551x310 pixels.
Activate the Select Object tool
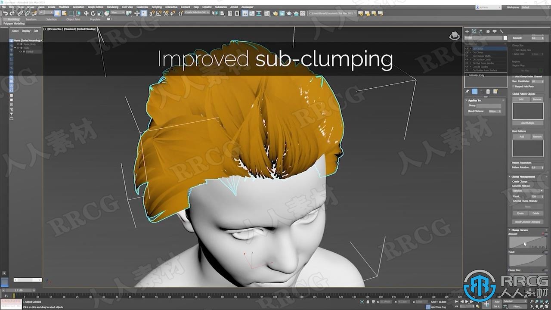coord(57,13)
